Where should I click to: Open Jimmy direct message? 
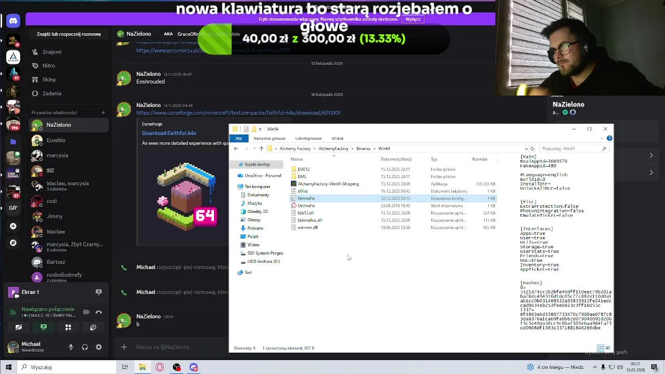pos(69,216)
